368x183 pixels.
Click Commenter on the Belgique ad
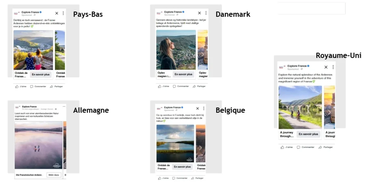[x=180, y=178]
